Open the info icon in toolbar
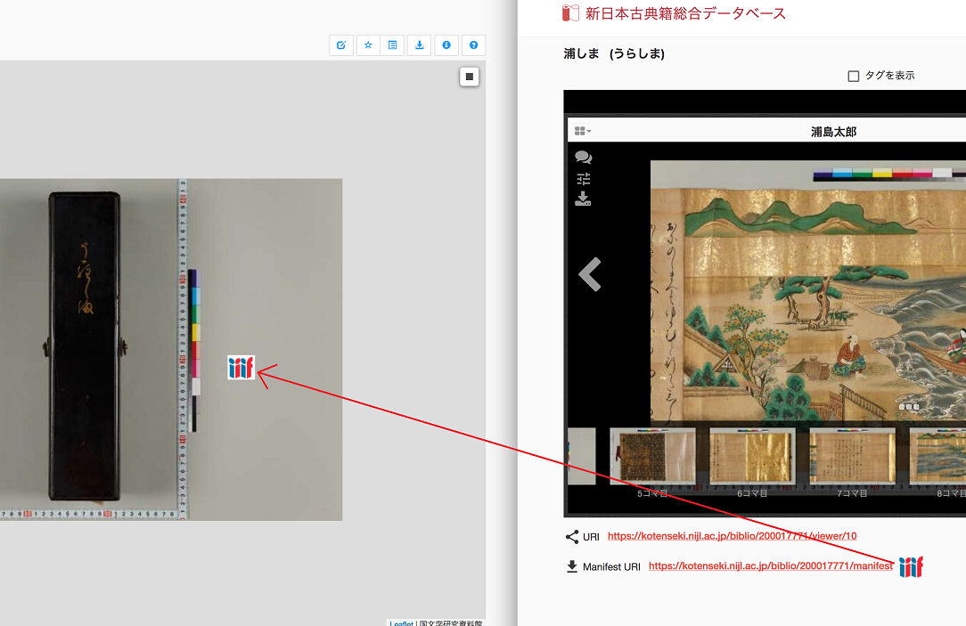 pyautogui.click(x=446, y=45)
